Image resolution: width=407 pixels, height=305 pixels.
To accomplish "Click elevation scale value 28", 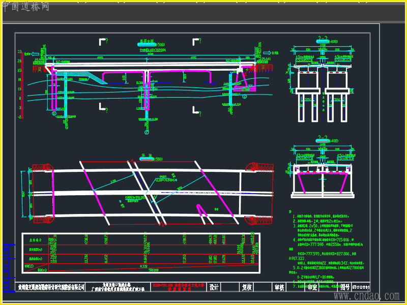I will 19,61.
